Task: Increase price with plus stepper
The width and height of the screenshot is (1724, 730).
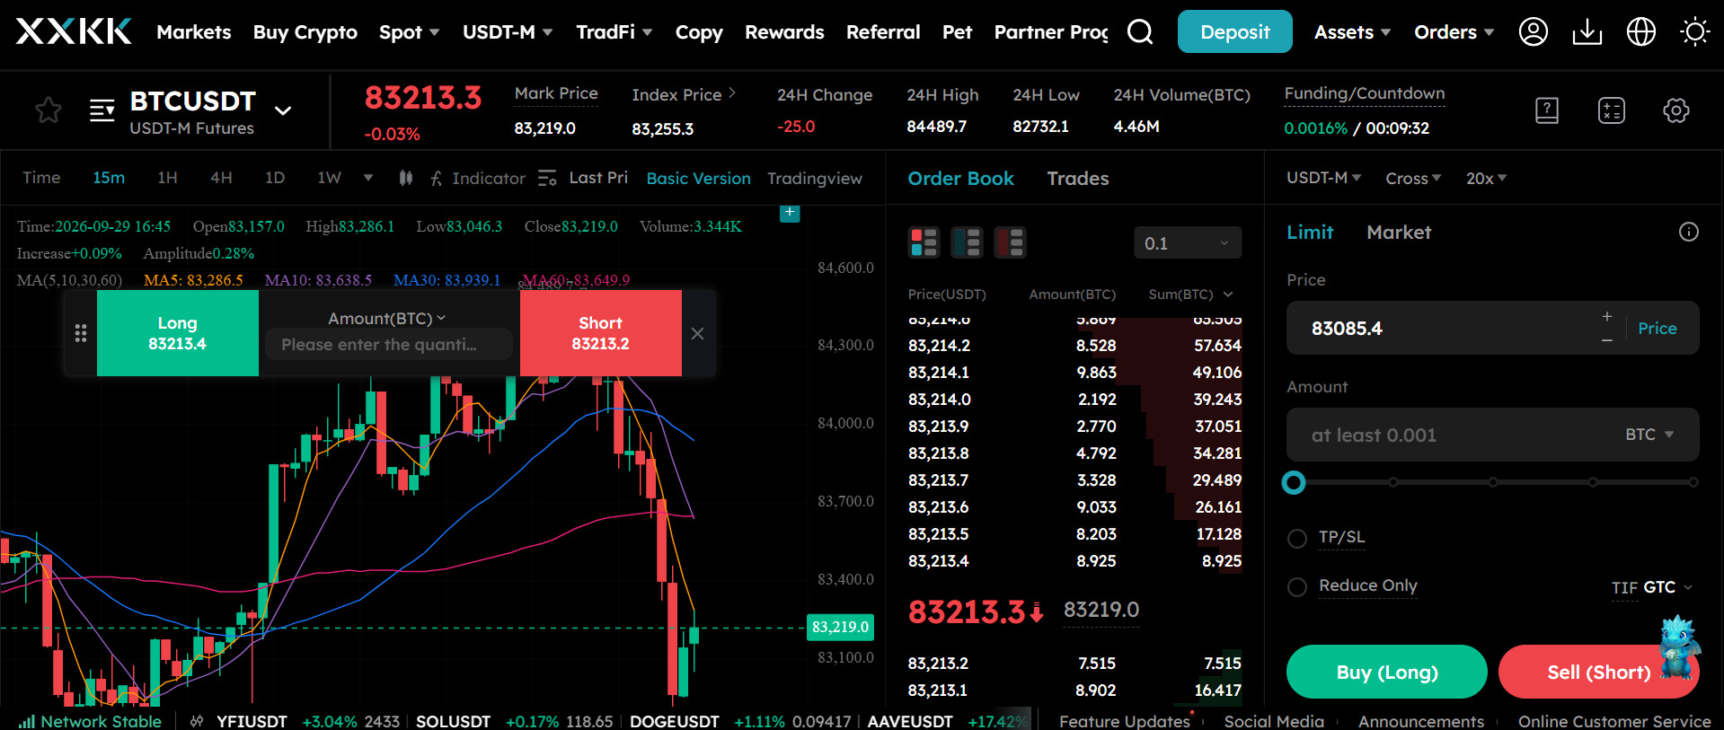Action: tap(1607, 316)
